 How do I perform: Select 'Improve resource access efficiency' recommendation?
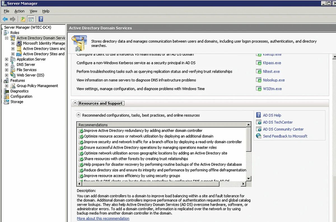132,176
